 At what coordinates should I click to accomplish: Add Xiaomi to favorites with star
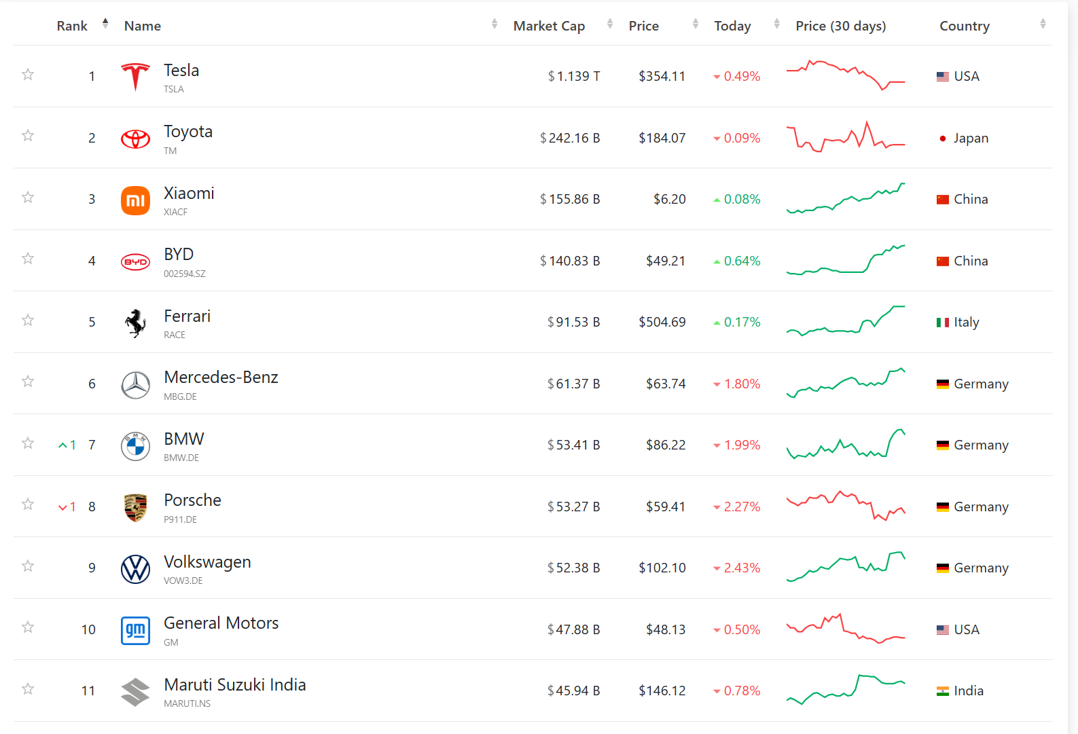coord(28,197)
